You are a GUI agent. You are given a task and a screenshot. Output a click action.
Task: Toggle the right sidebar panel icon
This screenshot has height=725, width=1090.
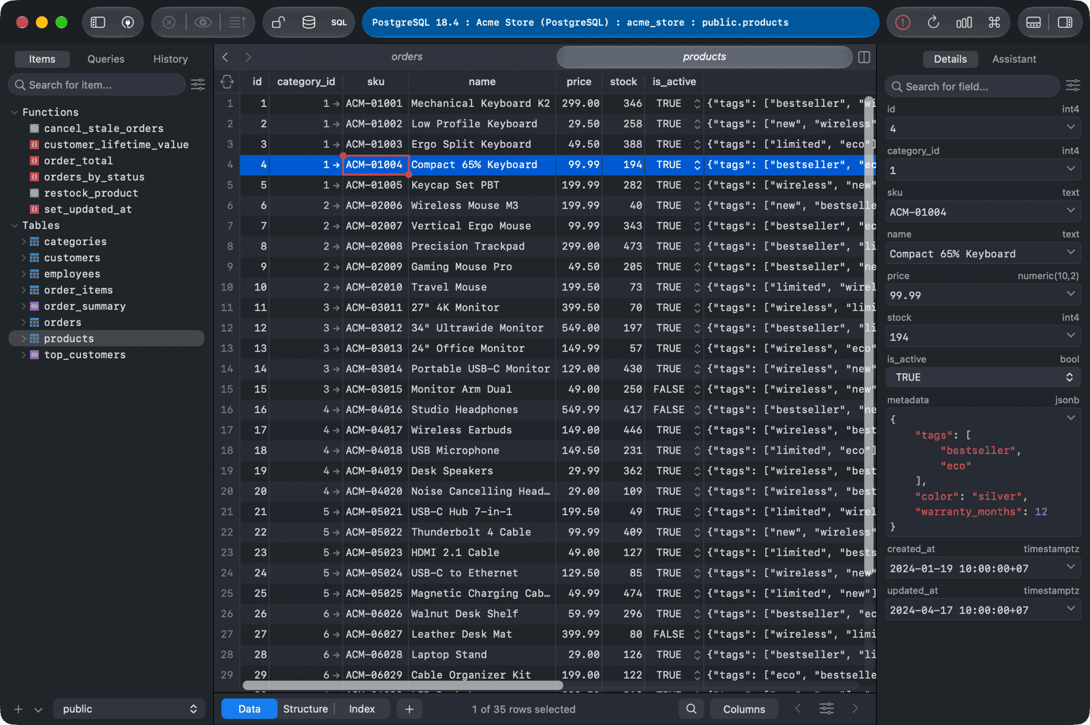(1065, 22)
